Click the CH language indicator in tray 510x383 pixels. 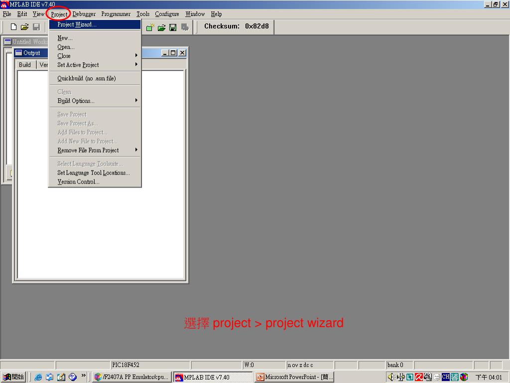pyautogui.click(x=446, y=377)
